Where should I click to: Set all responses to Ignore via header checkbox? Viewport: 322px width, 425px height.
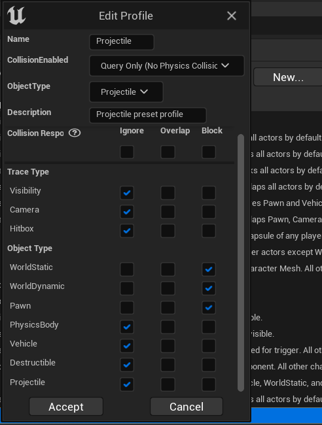point(127,152)
